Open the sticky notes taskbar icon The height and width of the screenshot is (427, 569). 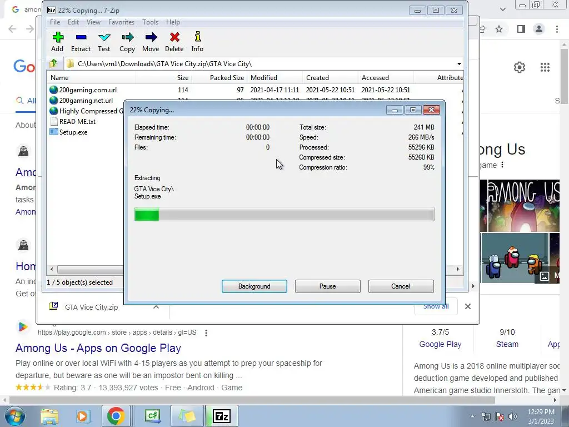pyautogui.click(x=187, y=416)
